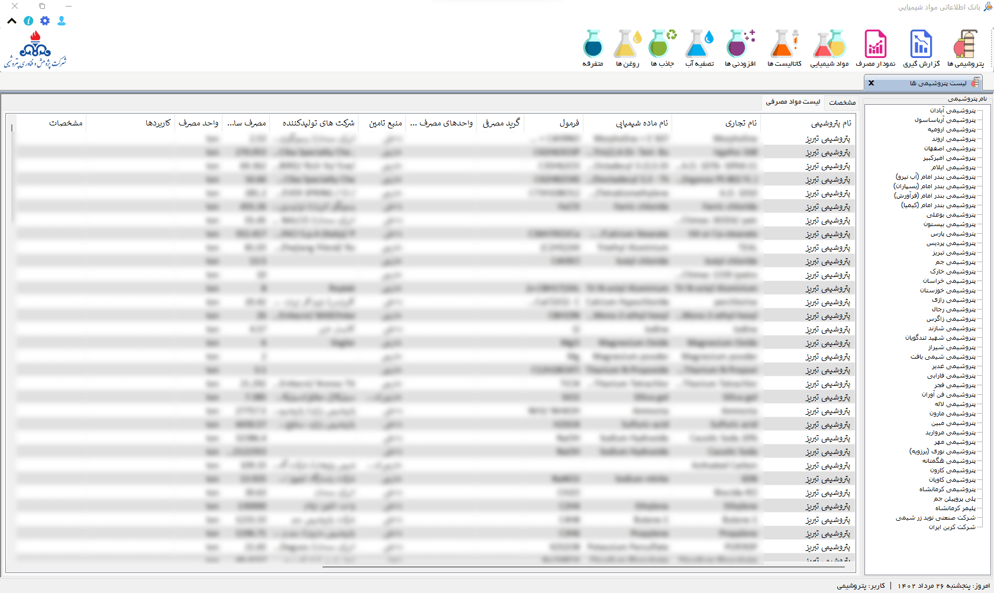Select پتروشیمی شهید تندگویان in the tree
994x593 pixels.
[x=940, y=338]
